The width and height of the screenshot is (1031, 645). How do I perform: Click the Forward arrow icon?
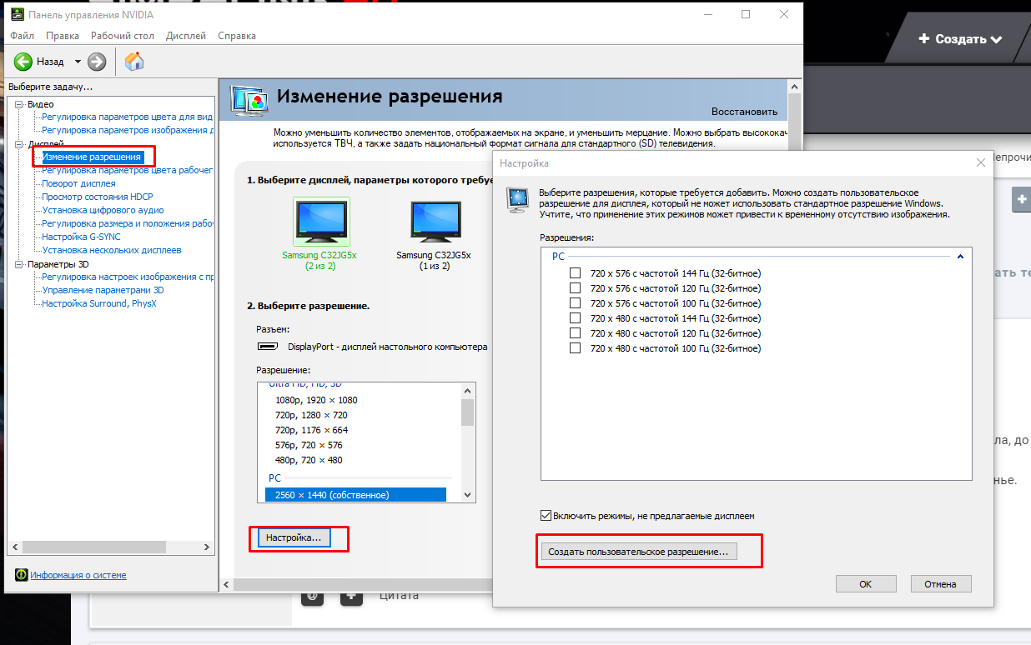pyautogui.click(x=97, y=62)
